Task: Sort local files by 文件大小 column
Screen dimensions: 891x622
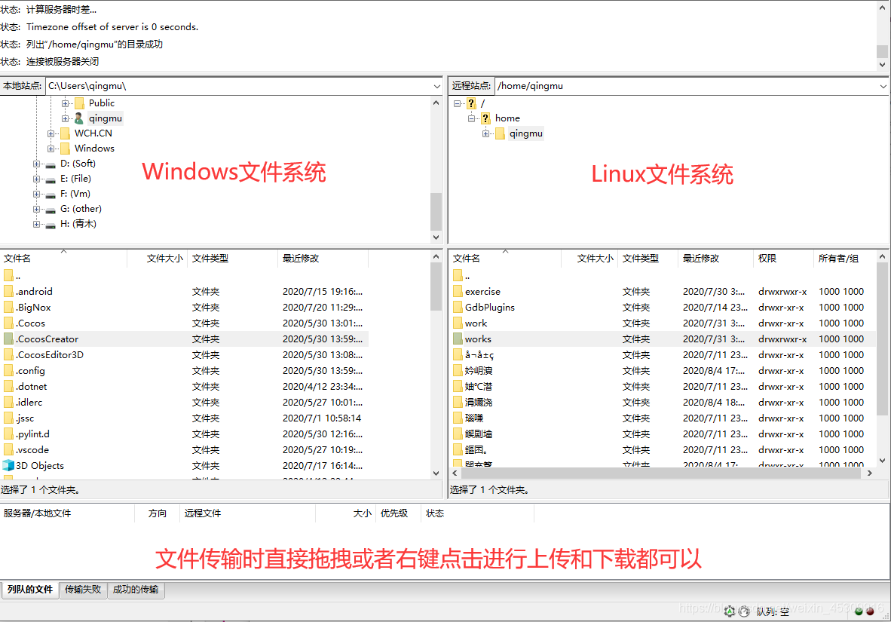Action: tap(158, 259)
